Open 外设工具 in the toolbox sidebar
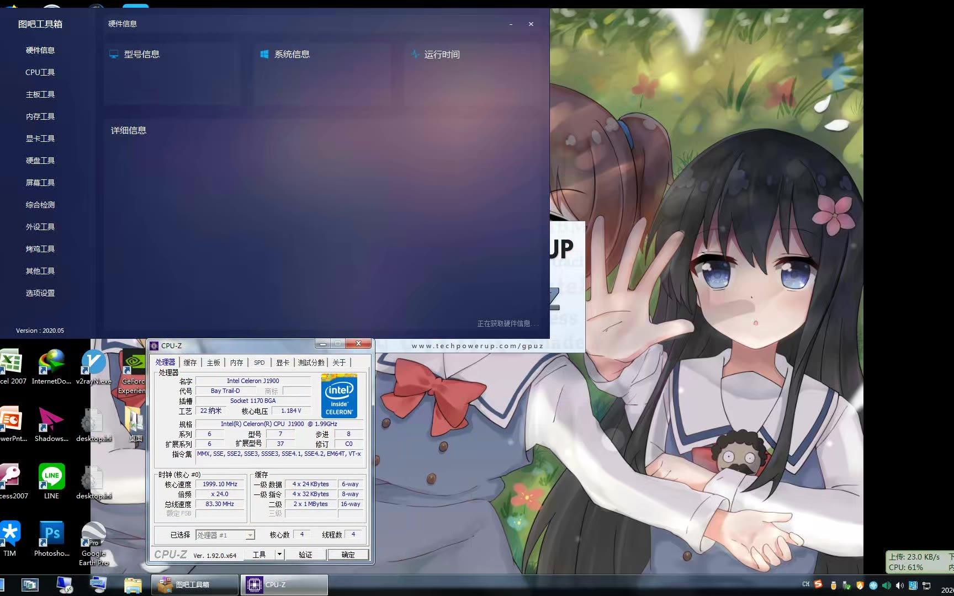The height and width of the screenshot is (596, 954). point(40,227)
